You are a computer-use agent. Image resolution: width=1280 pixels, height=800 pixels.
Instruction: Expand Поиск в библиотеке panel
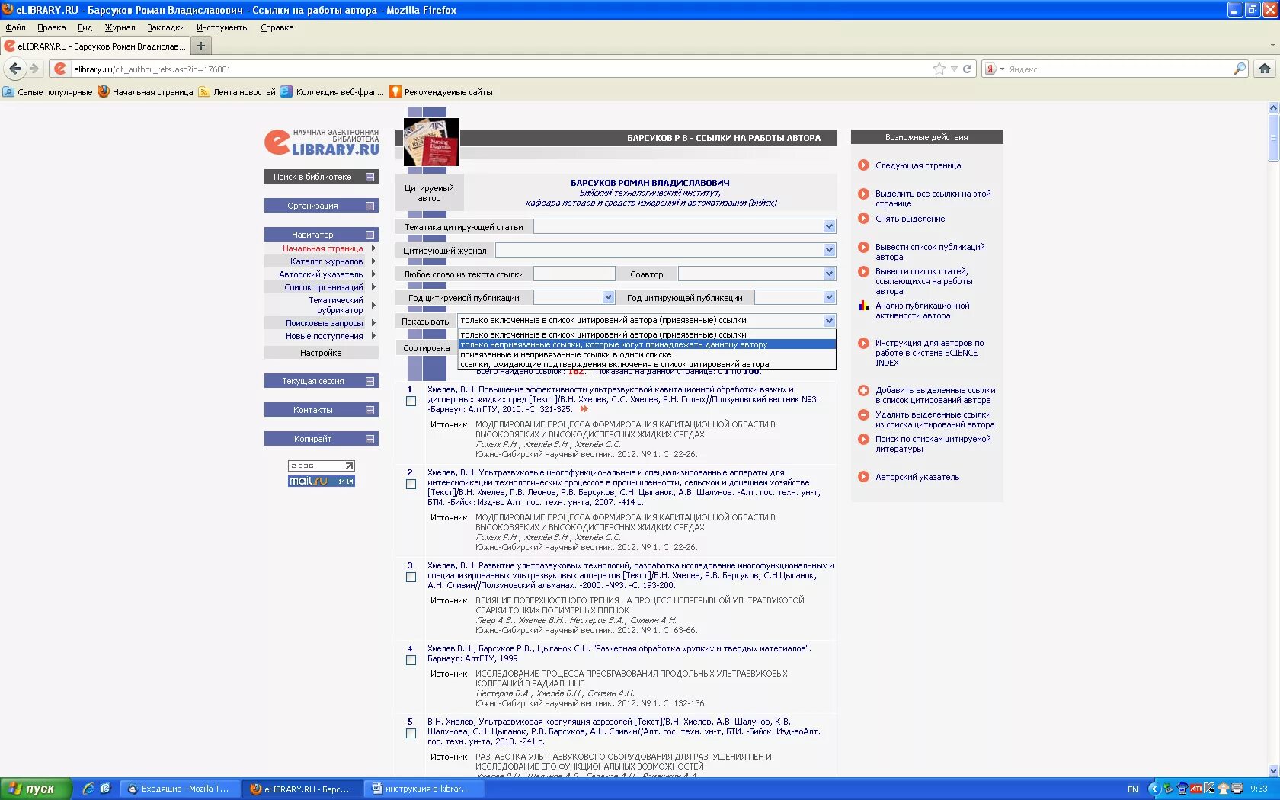[x=370, y=177]
